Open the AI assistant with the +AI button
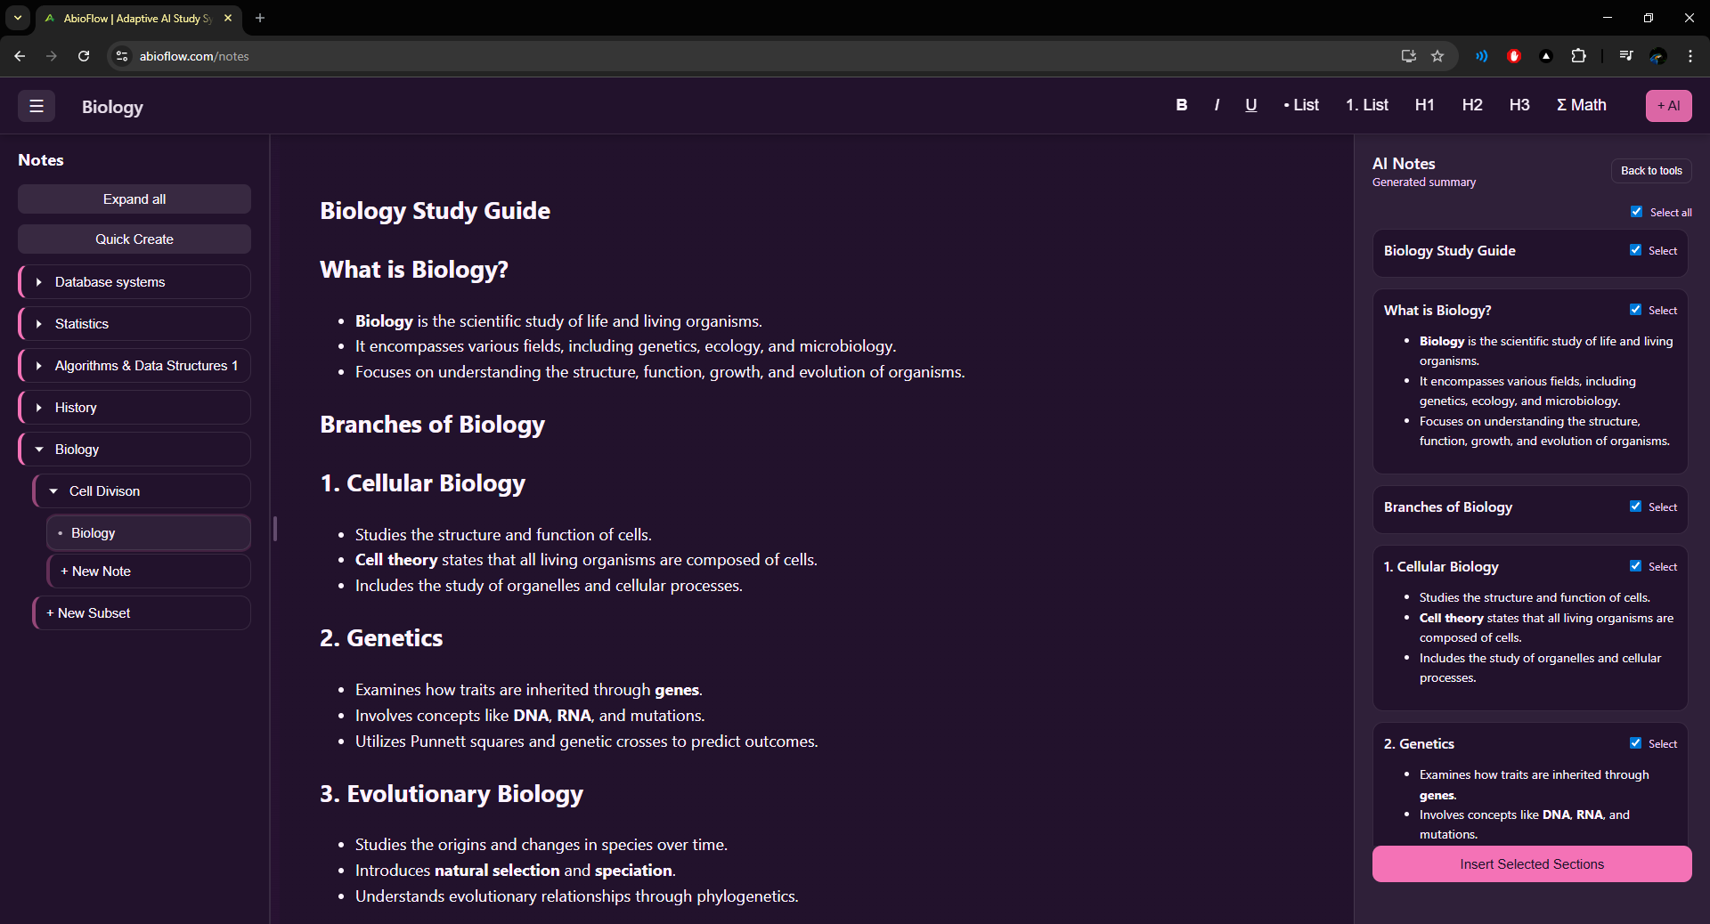Screen dimensions: 1710x924 tap(1669, 105)
